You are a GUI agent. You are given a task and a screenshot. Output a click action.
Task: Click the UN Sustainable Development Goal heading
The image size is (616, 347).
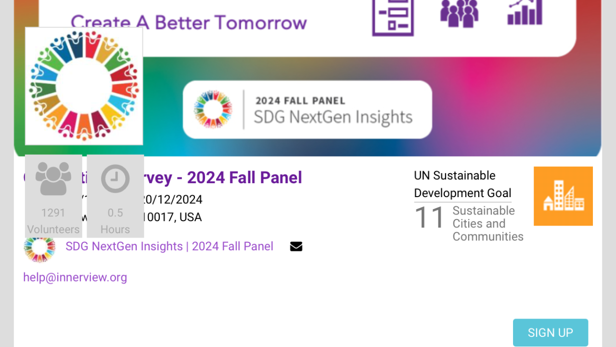tap(462, 184)
